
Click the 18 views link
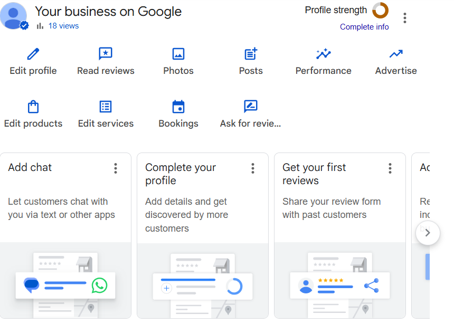point(63,26)
